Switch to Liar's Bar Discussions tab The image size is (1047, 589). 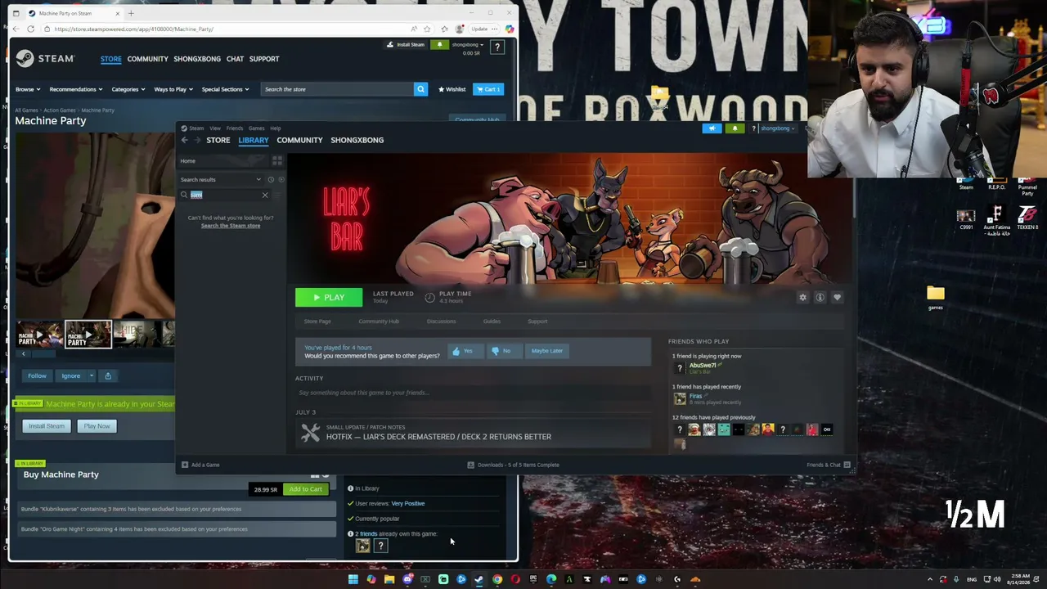click(441, 321)
